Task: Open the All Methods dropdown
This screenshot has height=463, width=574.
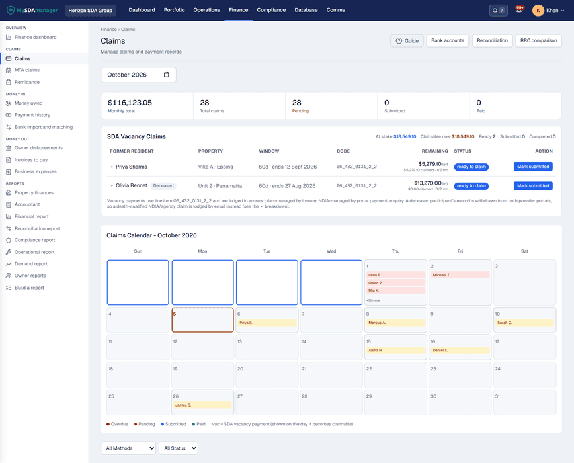Action: 128,448
